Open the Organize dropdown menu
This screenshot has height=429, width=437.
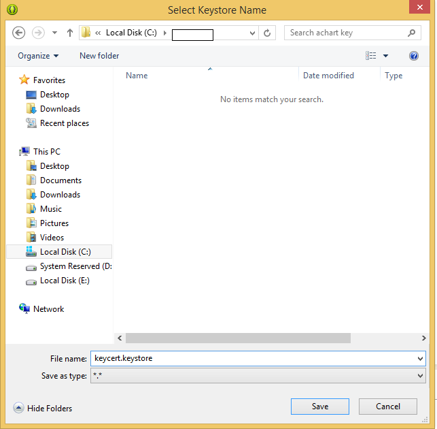[x=38, y=56]
